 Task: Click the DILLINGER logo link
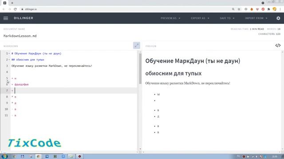tap(24, 18)
